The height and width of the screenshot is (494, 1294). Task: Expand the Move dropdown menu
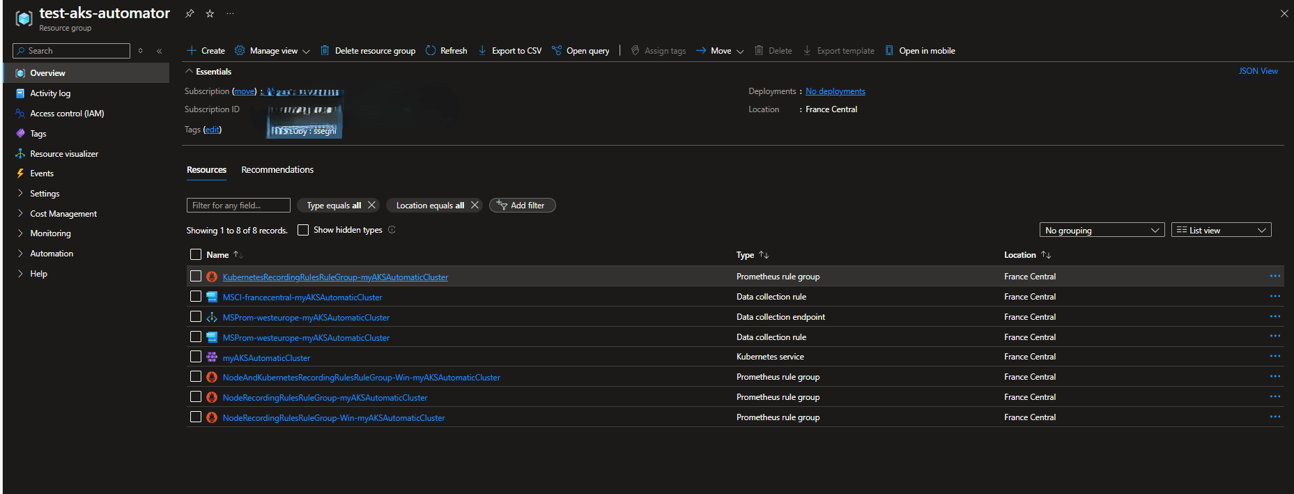740,51
